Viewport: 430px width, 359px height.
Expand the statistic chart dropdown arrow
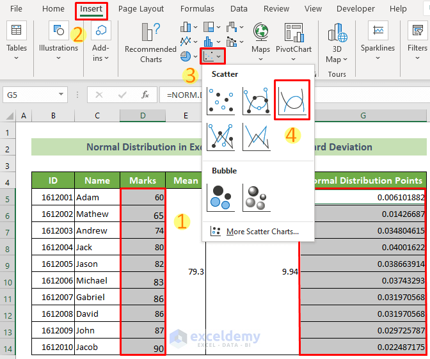(219, 42)
